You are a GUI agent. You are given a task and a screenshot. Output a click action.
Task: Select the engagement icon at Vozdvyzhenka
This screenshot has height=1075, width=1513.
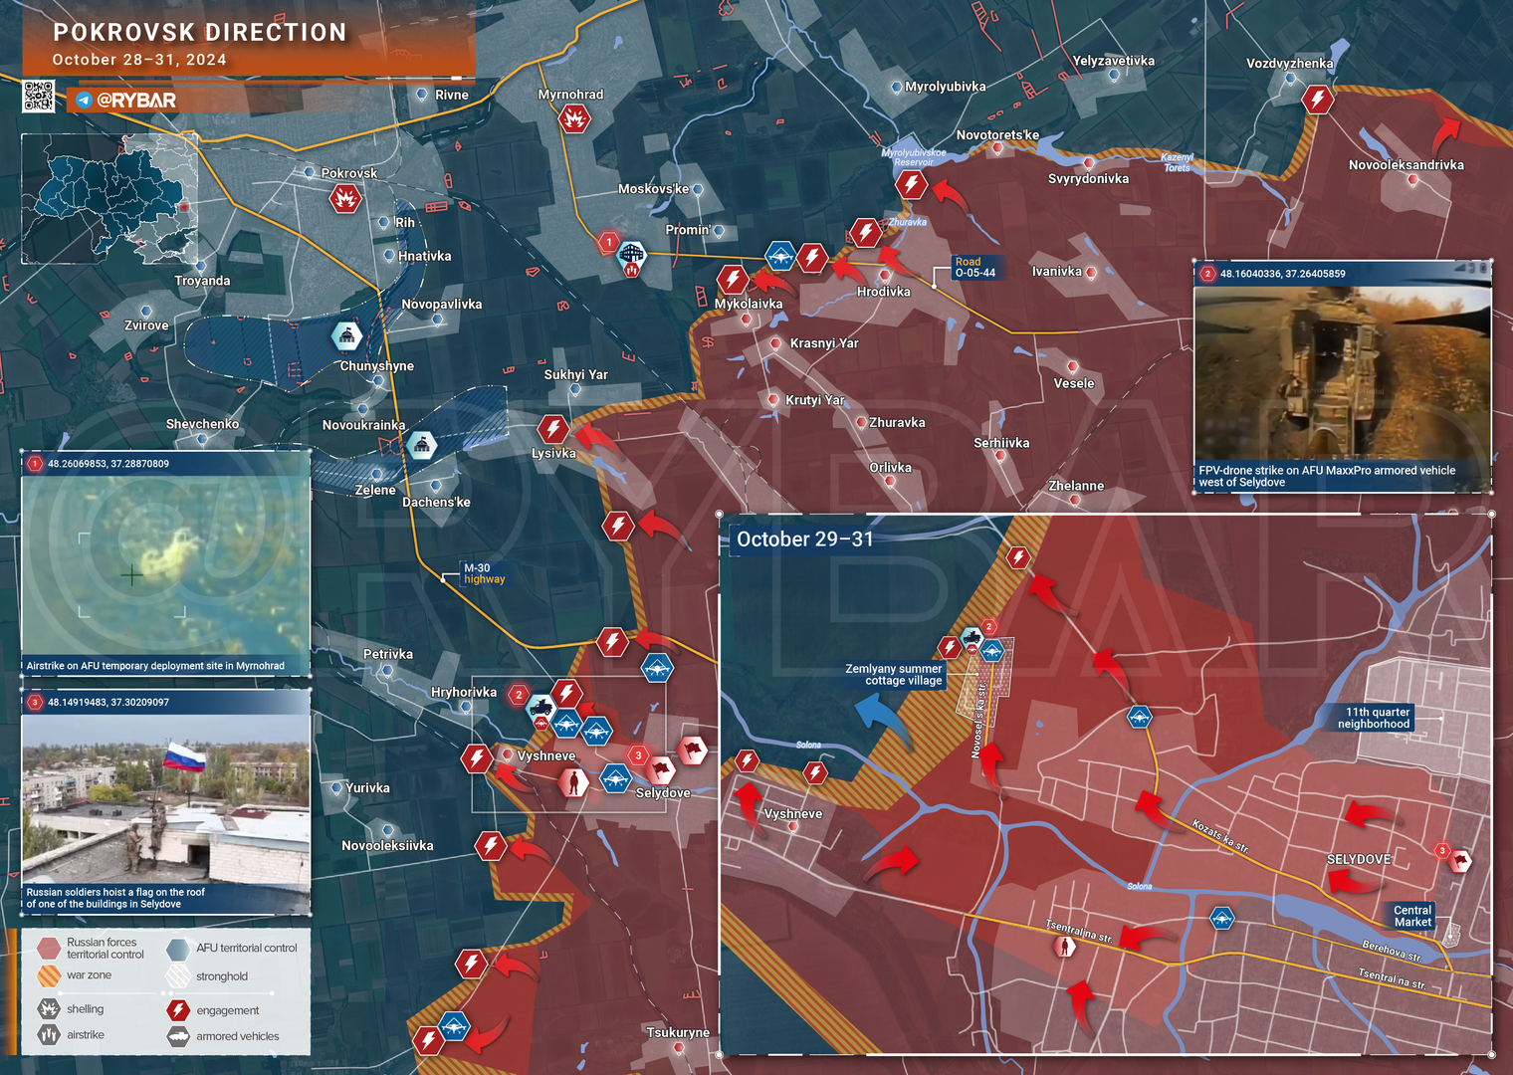[1318, 100]
